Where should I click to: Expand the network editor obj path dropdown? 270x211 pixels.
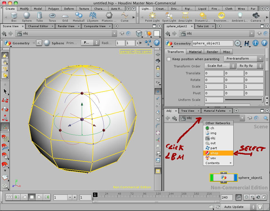tap(242, 118)
